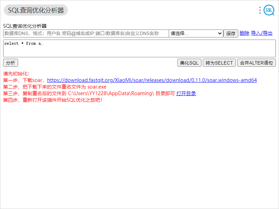Viewport: 279px width, 209px height.
Task: Click the 删除 link to delete DNS
Action: coord(245,33)
